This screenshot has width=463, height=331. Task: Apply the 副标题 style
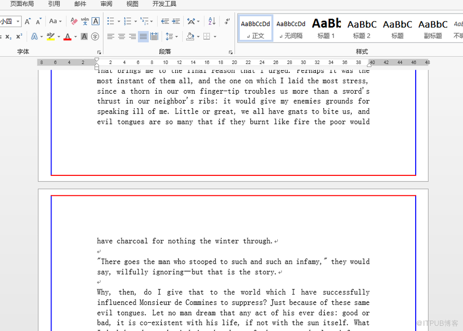coord(433,28)
